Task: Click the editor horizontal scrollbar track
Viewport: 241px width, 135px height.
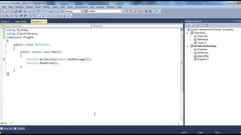Action: tap(95, 123)
